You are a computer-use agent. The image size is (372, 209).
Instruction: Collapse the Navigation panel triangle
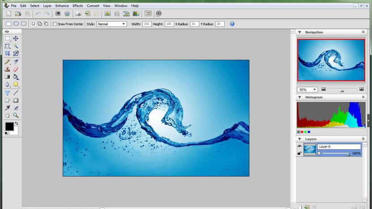tap(300, 32)
